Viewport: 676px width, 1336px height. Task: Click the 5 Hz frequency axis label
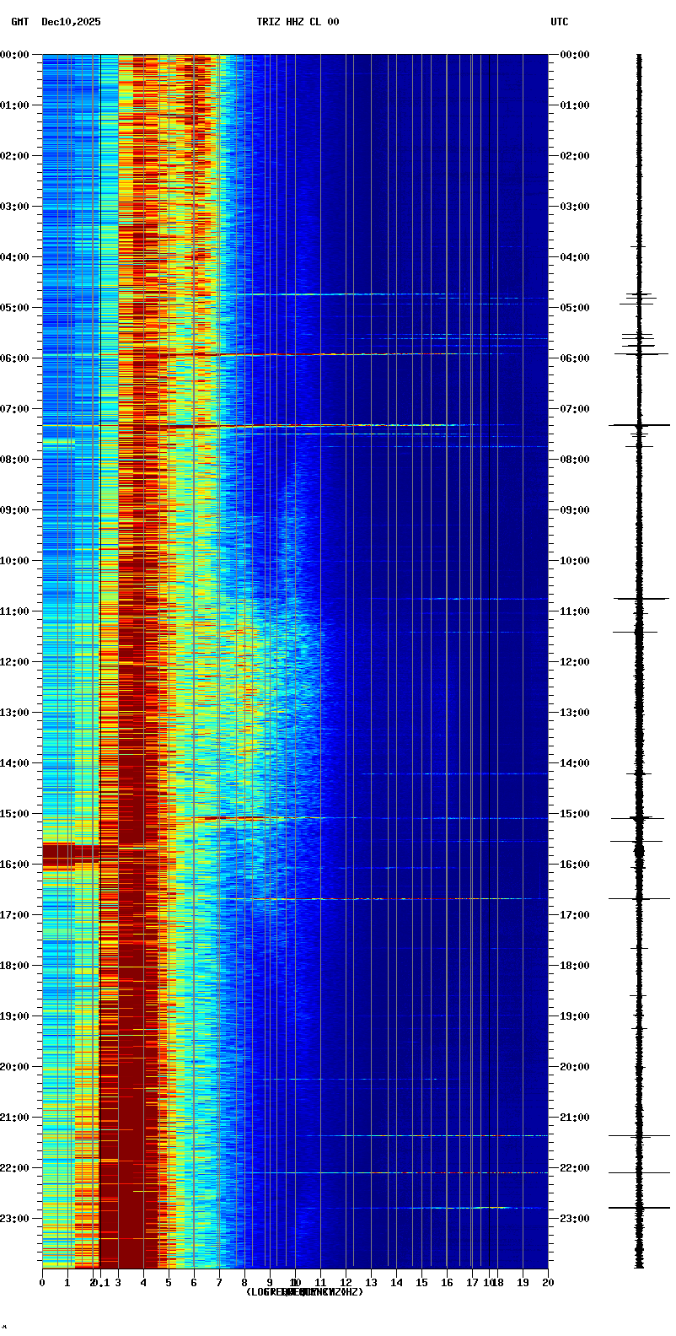click(169, 1283)
